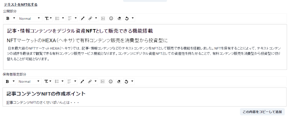
Task: Expand the link dropdown arrow in the 保有者限定部分 toolbar
Action: 95,81
